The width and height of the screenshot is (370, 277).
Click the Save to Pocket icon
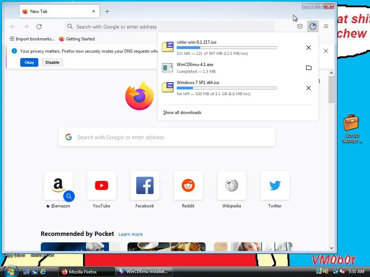click(x=300, y=26)
